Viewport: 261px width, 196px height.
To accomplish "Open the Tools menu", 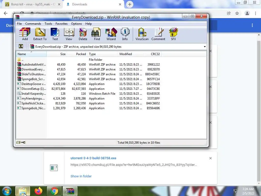I will 48,24.
